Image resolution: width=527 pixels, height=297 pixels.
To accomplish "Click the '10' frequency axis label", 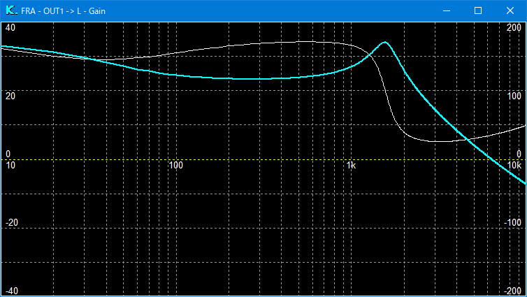I will [x=10, y=165].
